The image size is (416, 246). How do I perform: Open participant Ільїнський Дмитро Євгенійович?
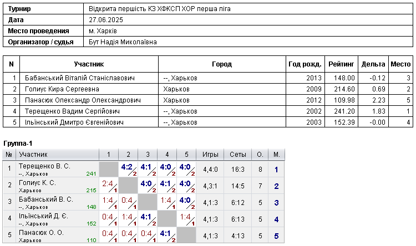coord(74,122)
